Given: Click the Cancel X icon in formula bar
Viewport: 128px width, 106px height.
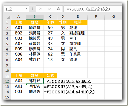Looking at the screenshot, I should click(41, 9).
